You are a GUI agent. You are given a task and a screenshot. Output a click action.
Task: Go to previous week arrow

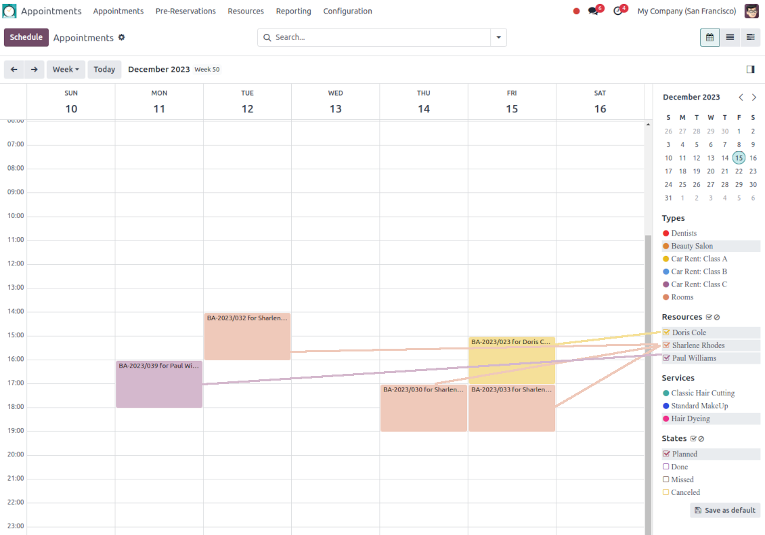coord(14,69)
